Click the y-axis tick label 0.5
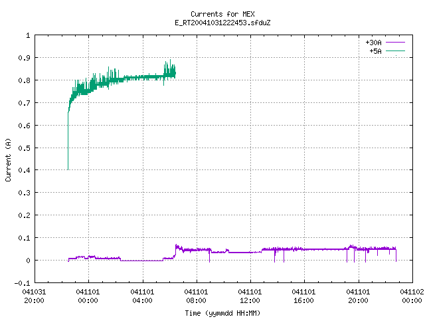The width and height of the screenshot is (425, 319). click(24, 148)
